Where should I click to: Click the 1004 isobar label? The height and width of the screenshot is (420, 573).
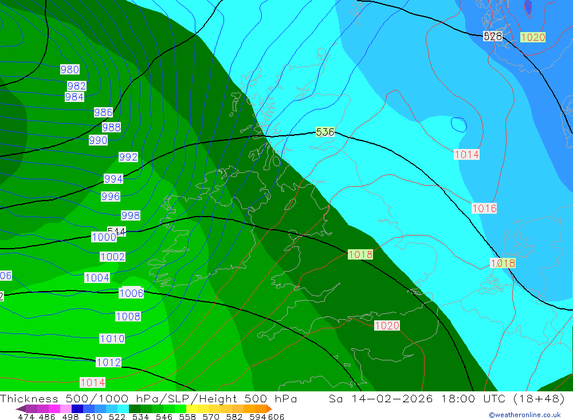97,278
